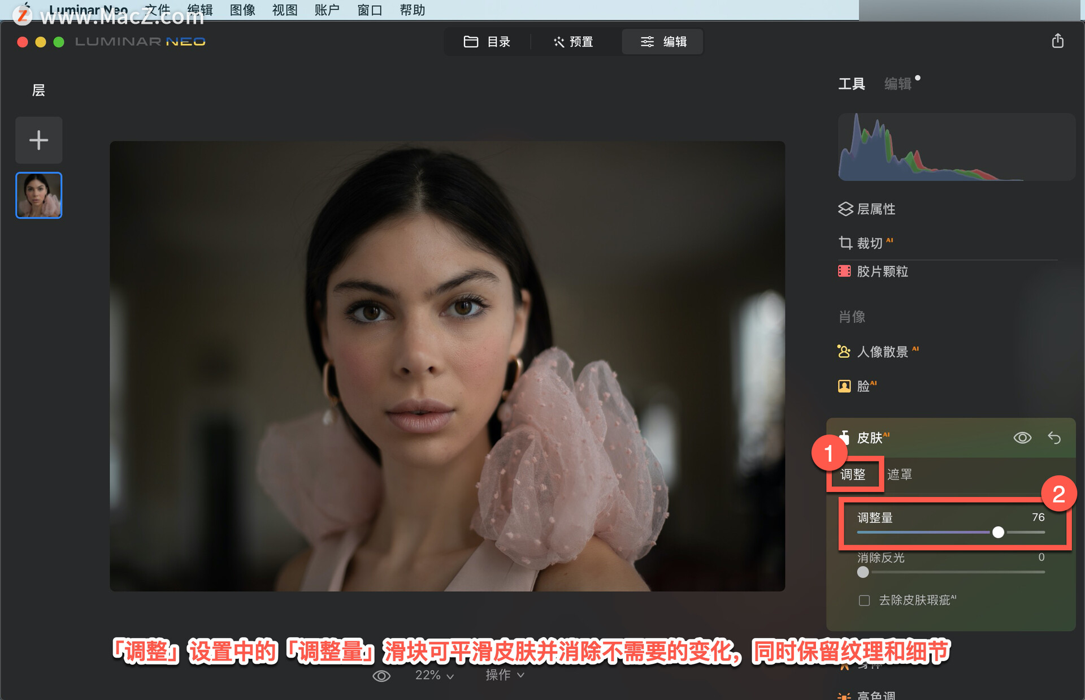The image size is (1085, 700).
Task: Switch to the 编辑 (Edit) tab in top bar
Action: point(663,42)
